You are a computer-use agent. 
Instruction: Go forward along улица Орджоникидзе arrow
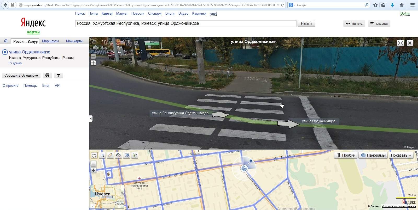(288, 124)
